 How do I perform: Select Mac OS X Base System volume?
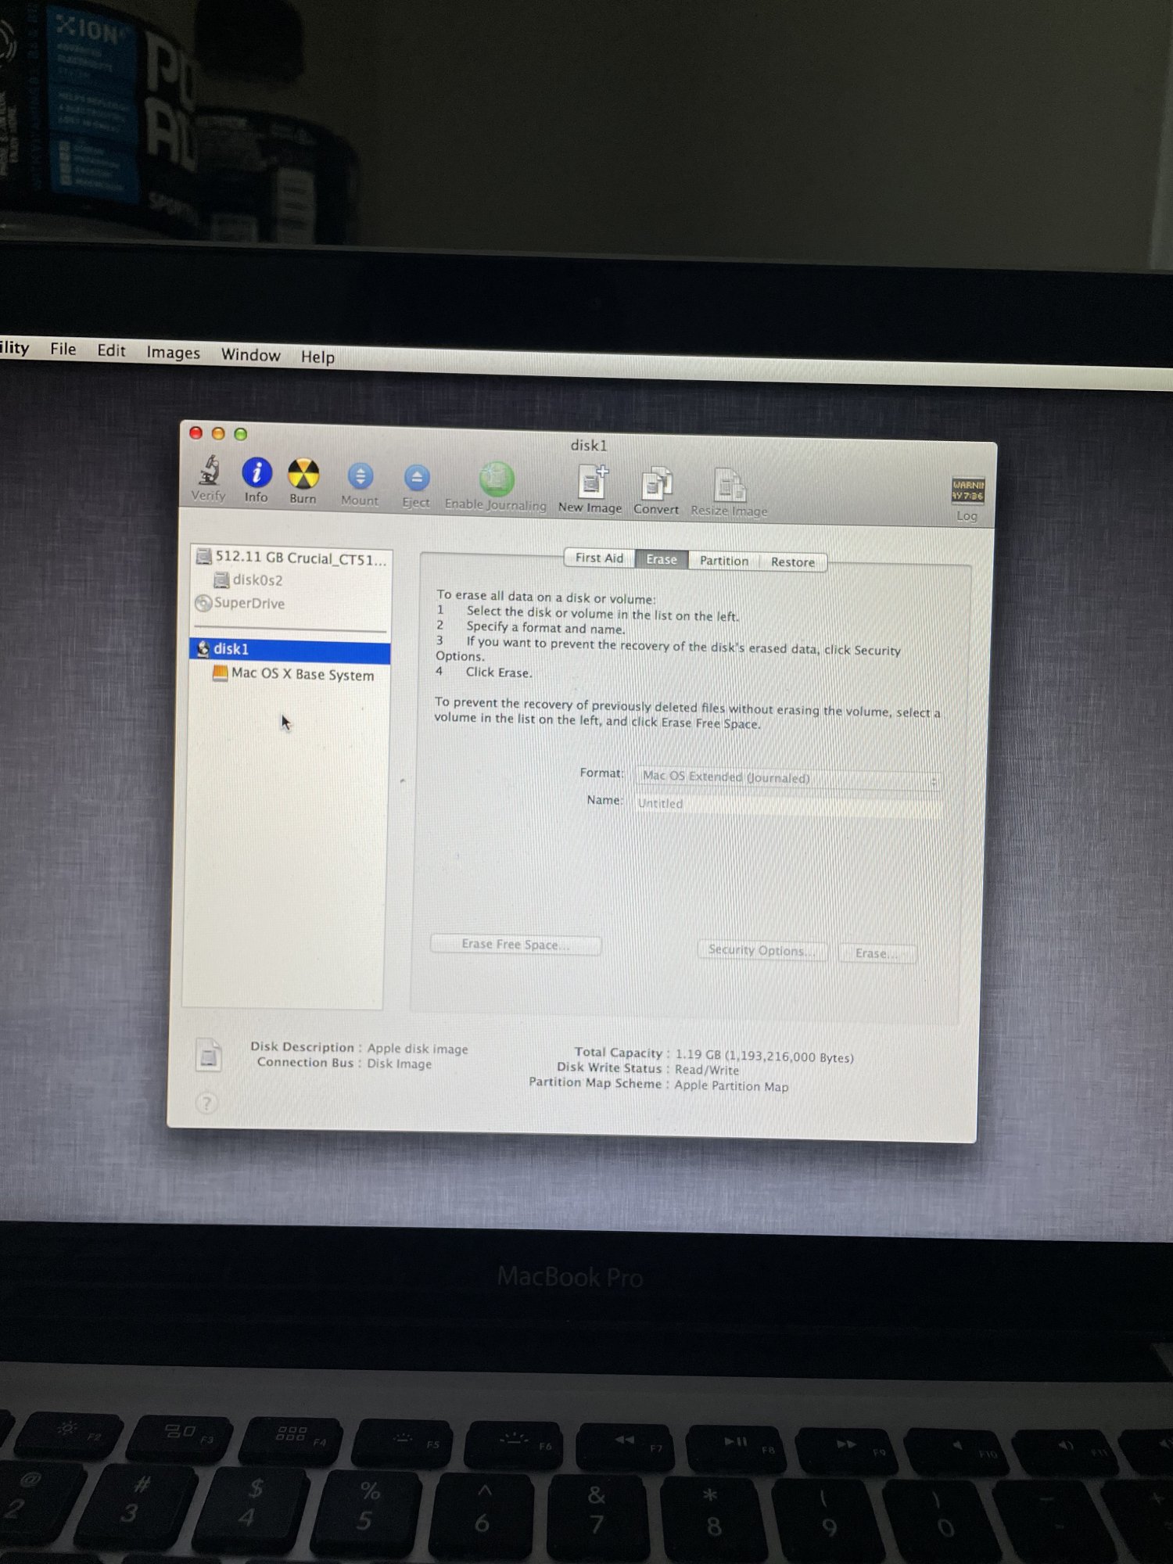[293, 674]
